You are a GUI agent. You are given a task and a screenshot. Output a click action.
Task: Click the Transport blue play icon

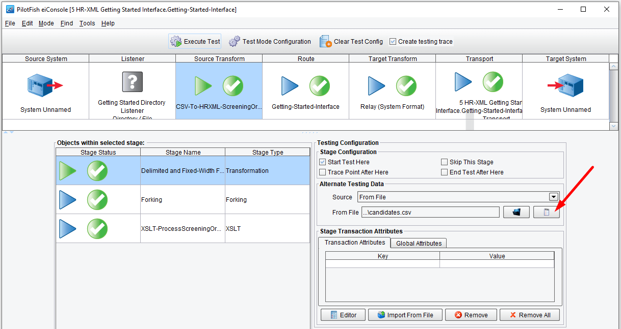(463, 81)
